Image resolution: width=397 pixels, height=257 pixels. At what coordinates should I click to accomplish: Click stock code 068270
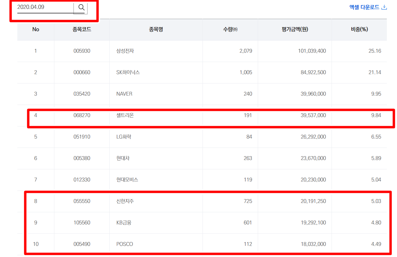(x=82, y=115)
